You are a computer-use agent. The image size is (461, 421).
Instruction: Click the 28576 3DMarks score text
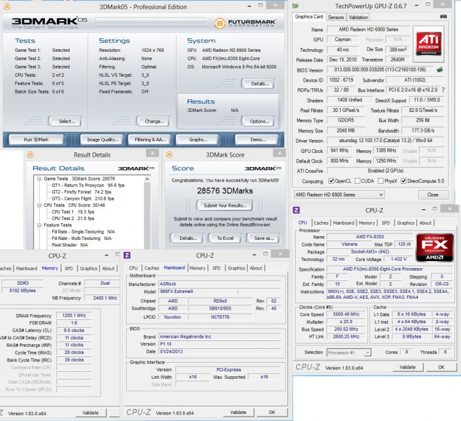225,191
